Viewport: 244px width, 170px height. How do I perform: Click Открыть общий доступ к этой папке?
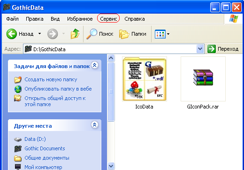[55, 101]
